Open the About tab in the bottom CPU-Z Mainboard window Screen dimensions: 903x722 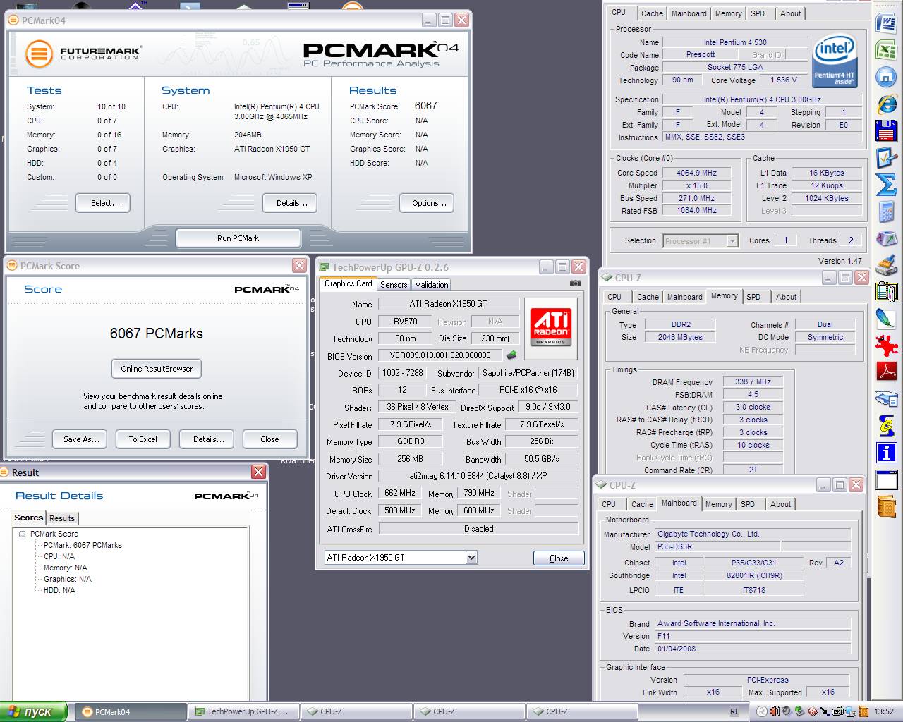(x=780, y=504)
